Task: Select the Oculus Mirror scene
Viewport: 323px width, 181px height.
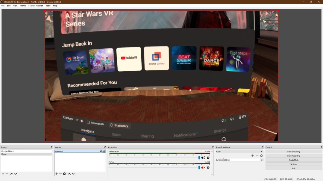Action: pyautogui.click(x=26, y=151)
